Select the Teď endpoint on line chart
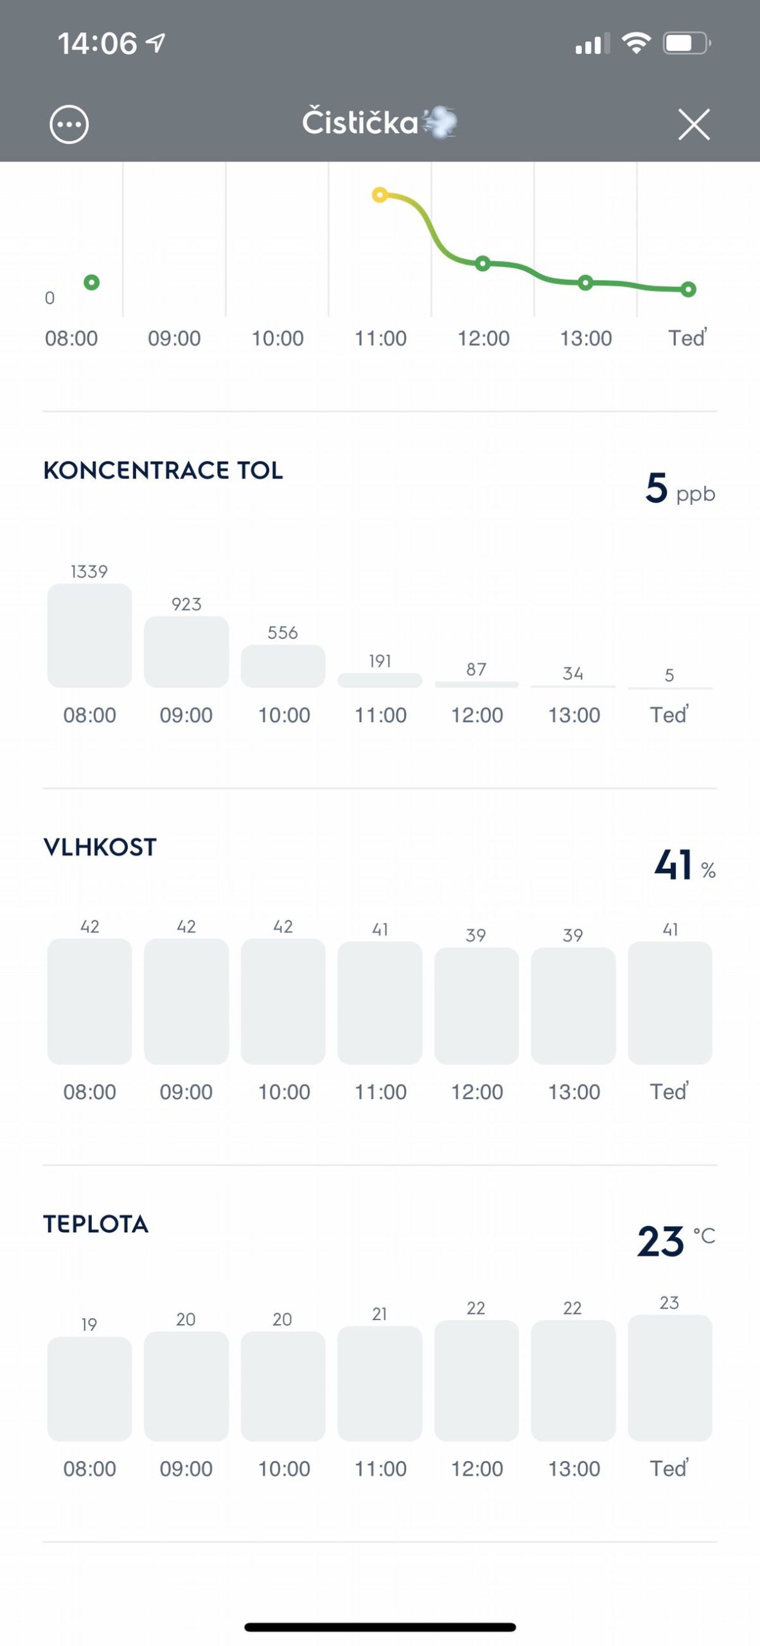Screen dimensions: 760x1646 [x=688, y=289]
